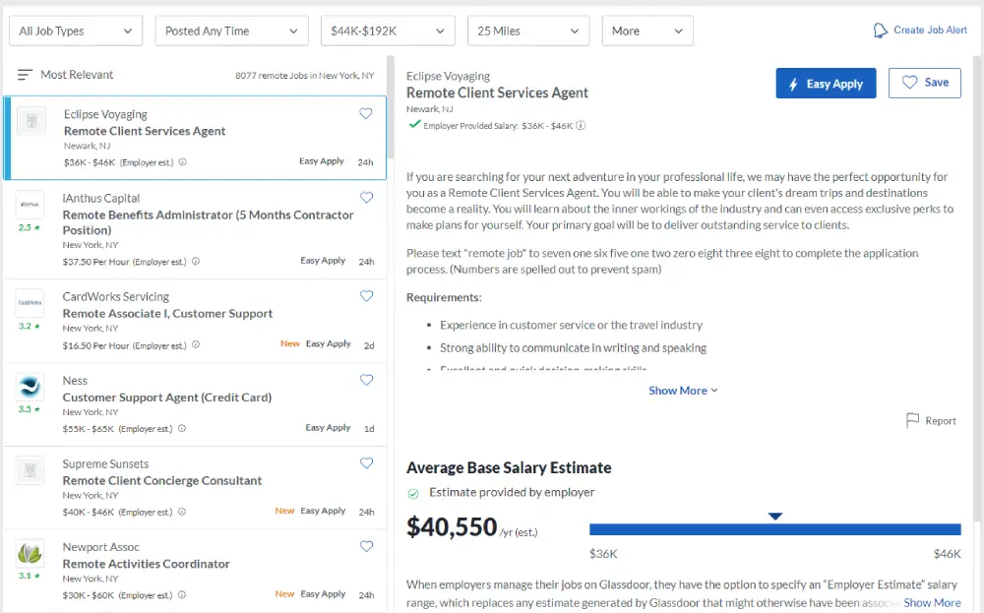Viewport: 984px width, 613px height.
Task: Favorite the CardWorks Servicing job heart
Action: coord(366,296)
